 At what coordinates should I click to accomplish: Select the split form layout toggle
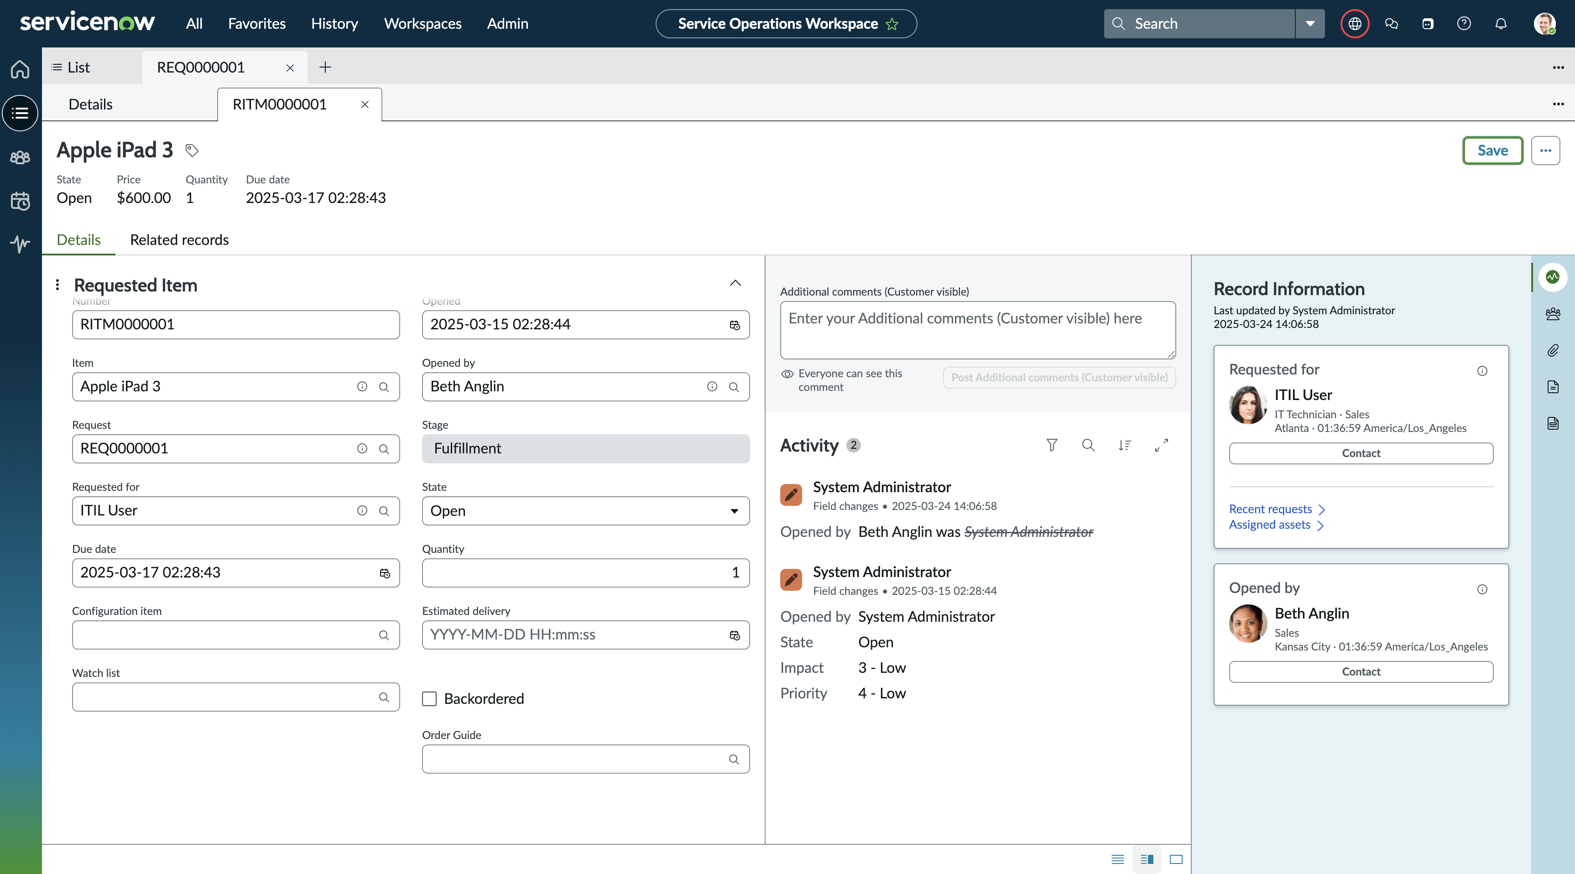click(1147, 859)
